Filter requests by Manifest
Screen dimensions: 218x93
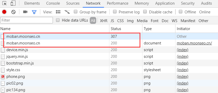[188, 21]
